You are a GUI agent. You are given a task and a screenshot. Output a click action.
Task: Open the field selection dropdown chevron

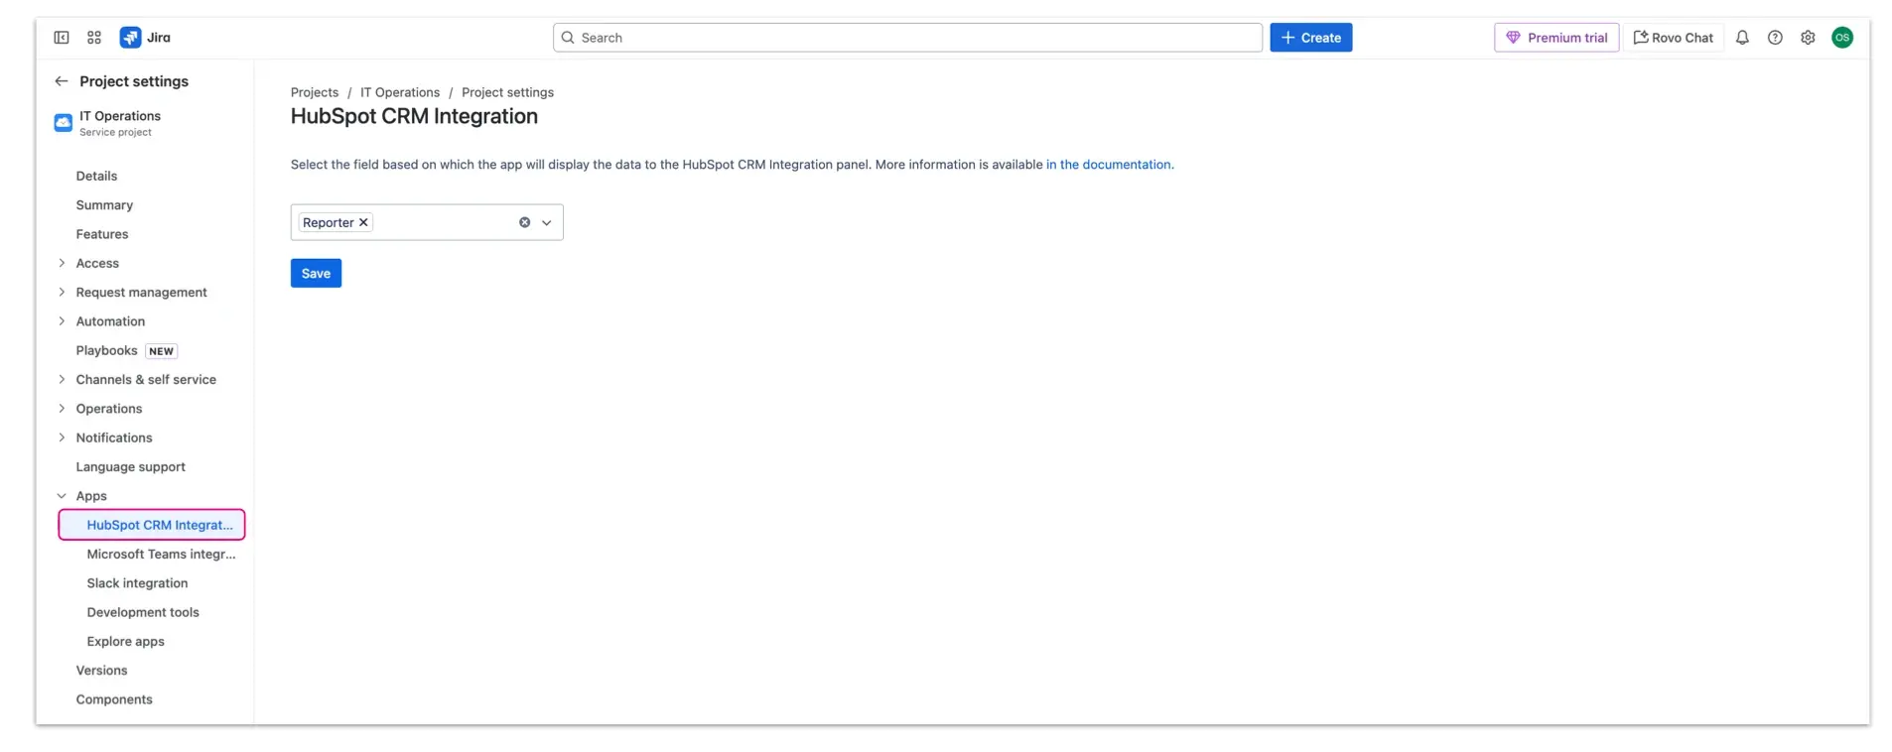pos(546,222)
